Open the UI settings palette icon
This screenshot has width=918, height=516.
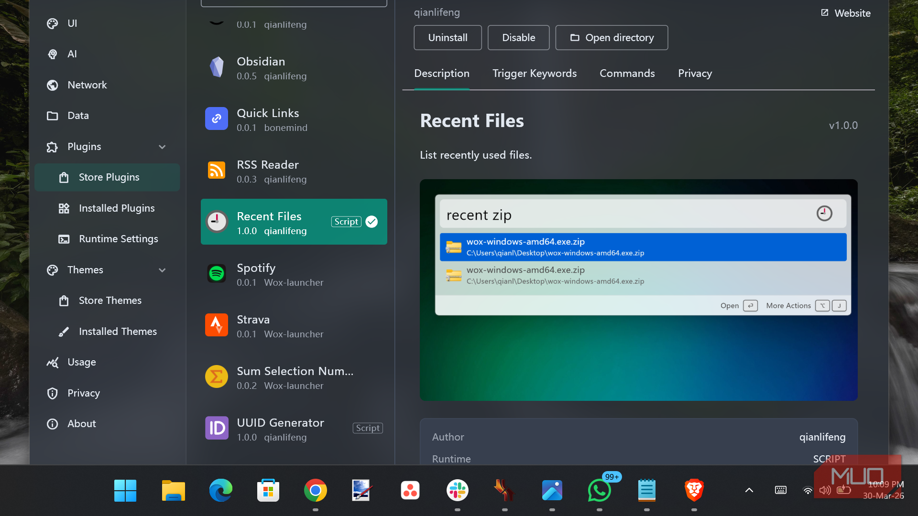click(x=53, y=23)
